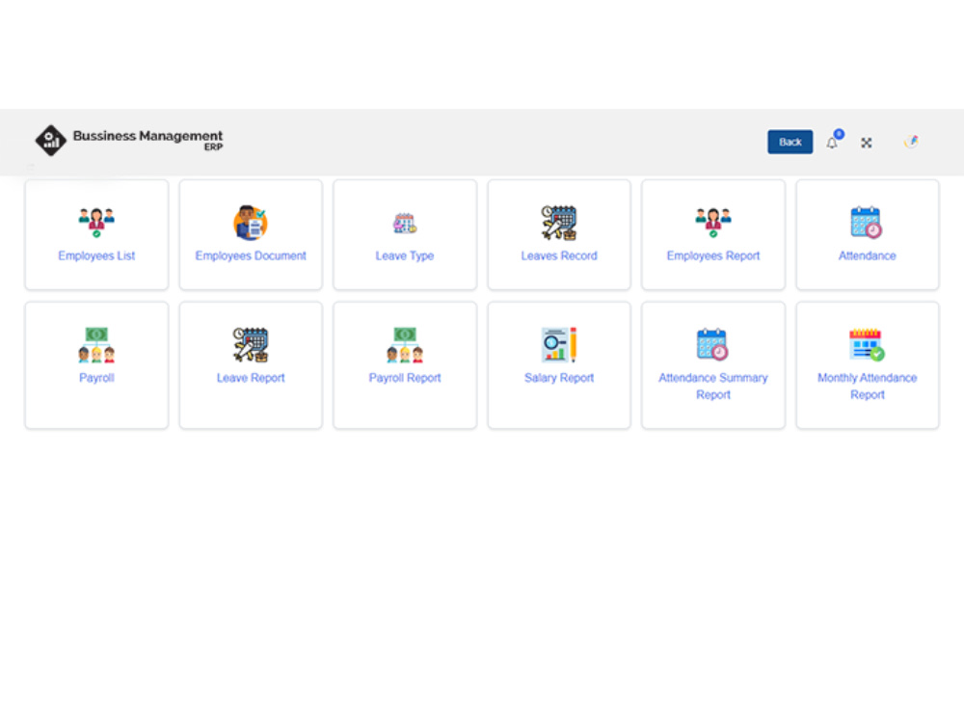Open the Leaves Record airplane-calendar icon

point(559,222)
